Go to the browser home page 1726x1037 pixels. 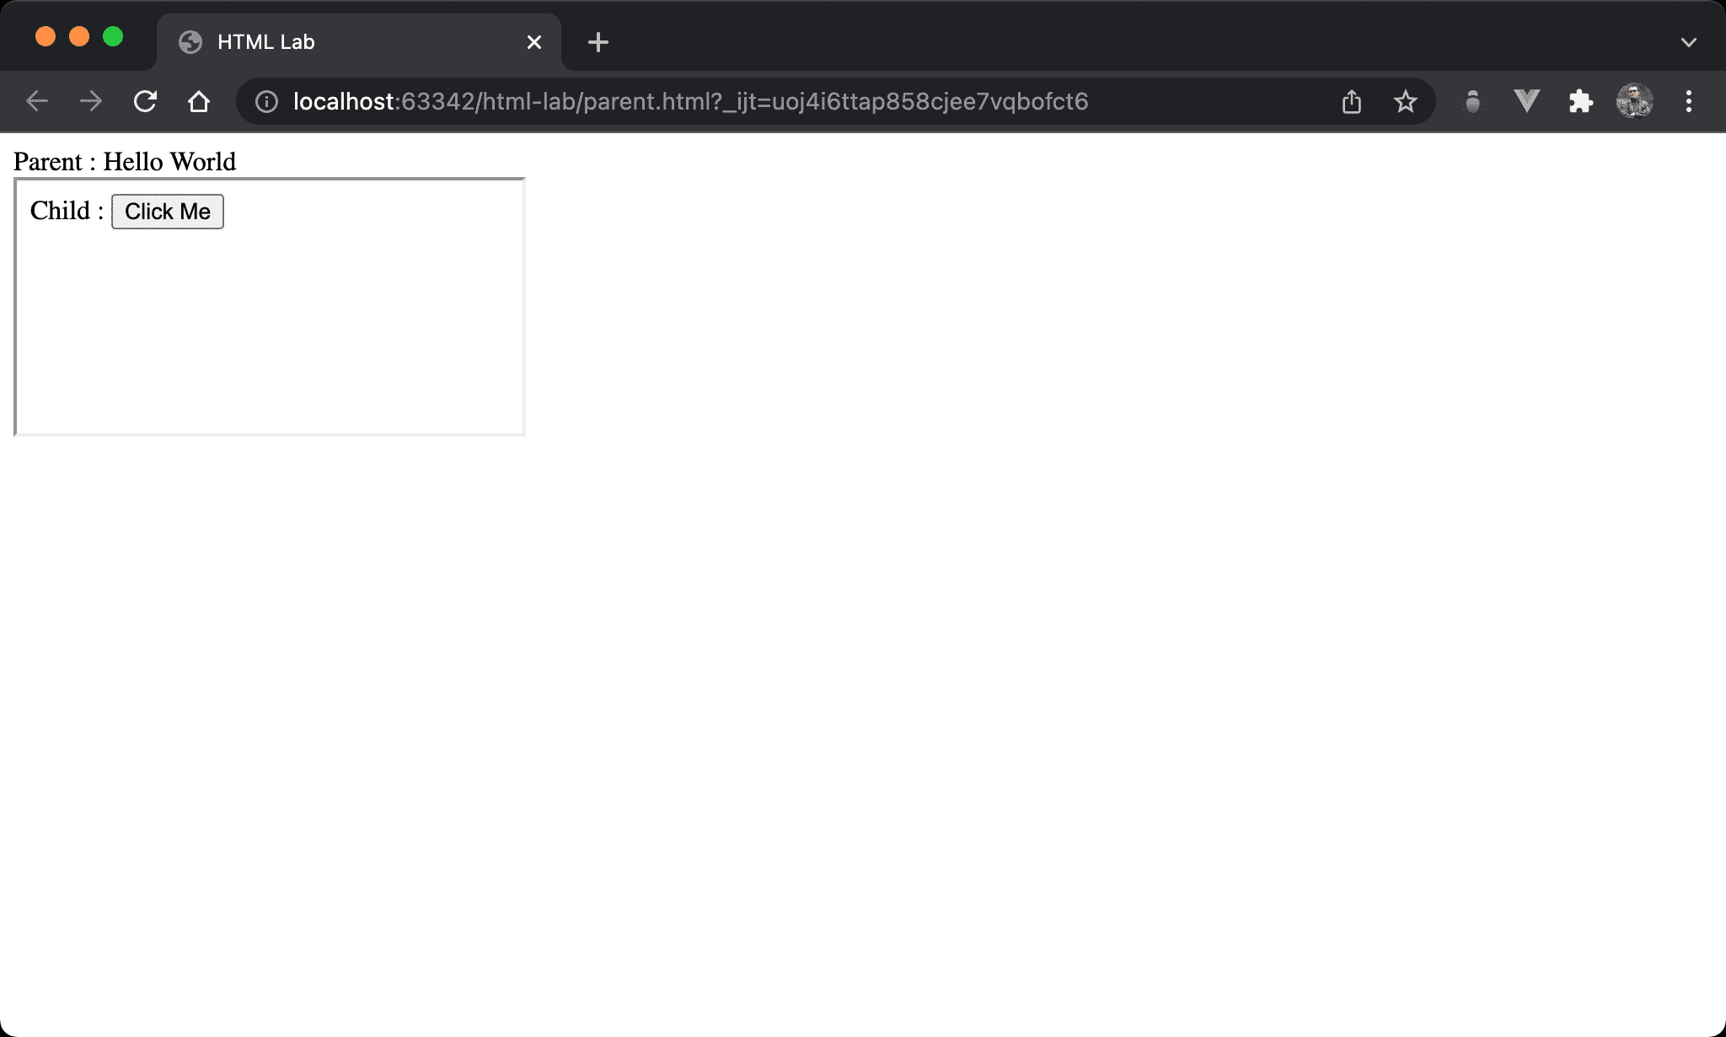(199, 102)
